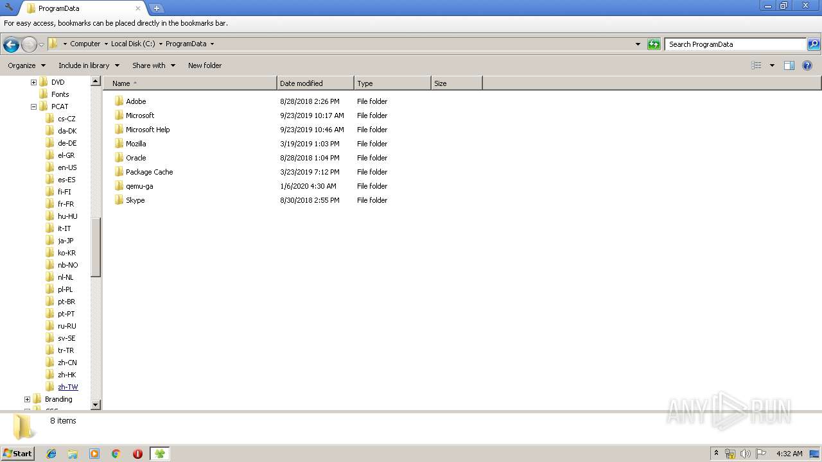Select fr-FR folder icon in tree

point(50,204)
